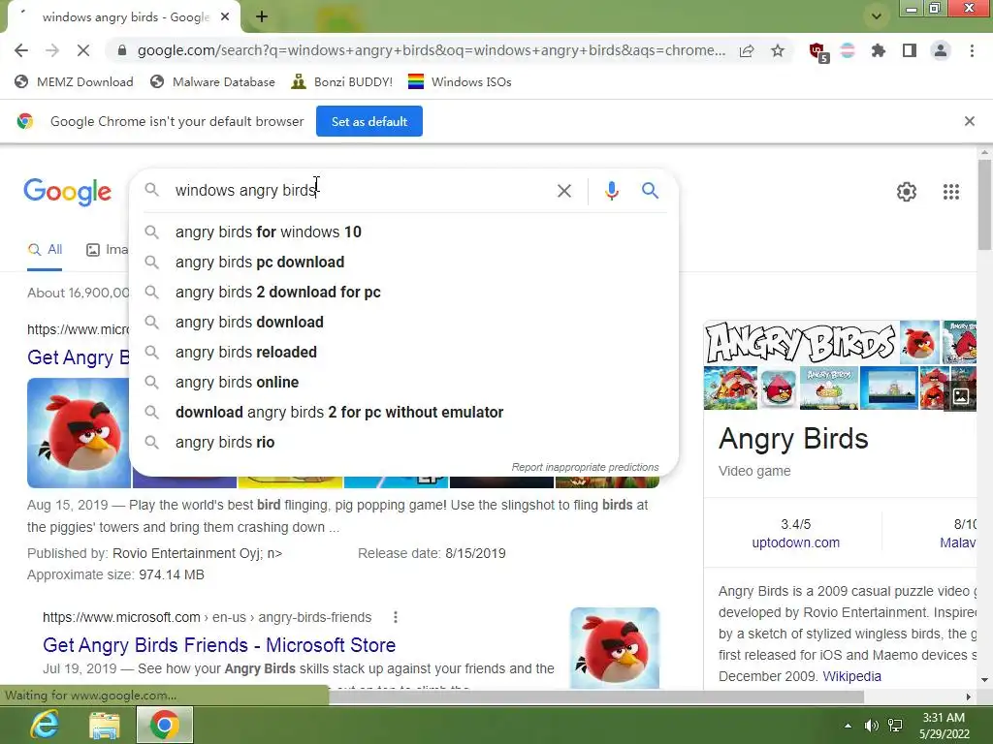The width and height of the screenshot is (993, 744).
Task: Open 'Get Angry Birds Friends - Microsoft Store' result
Action: click(x=219, y=644)
